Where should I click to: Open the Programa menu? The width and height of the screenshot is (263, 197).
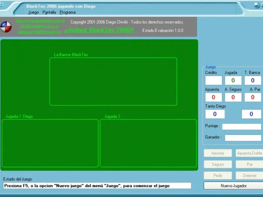[68, 12]
